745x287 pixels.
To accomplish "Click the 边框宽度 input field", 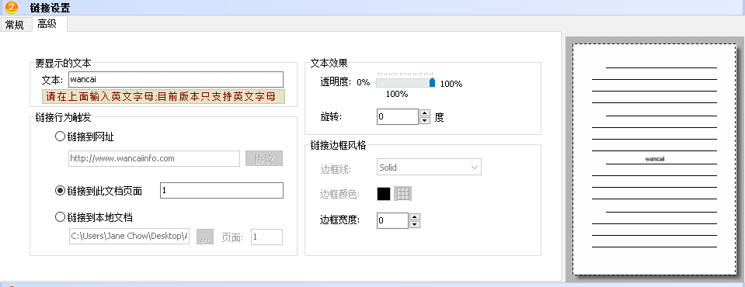I will click(x=392, y=220).
